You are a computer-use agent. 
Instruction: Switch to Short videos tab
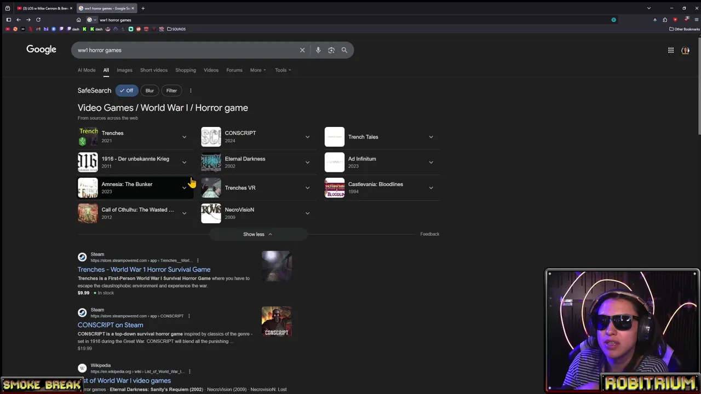[x=154, y=70]
